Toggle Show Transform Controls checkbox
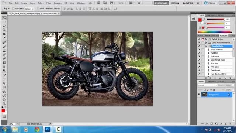The height and width of the screenshot is (133, 236). (38, 9)
